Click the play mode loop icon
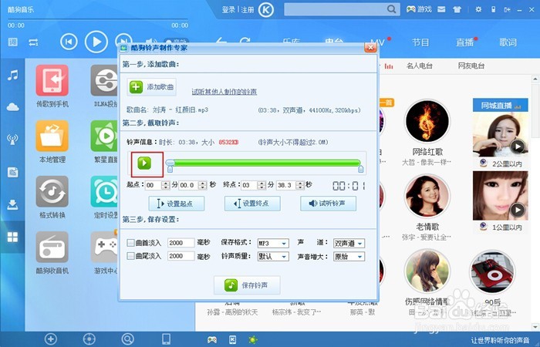This screenshot has height=347, width=540. 33,42
